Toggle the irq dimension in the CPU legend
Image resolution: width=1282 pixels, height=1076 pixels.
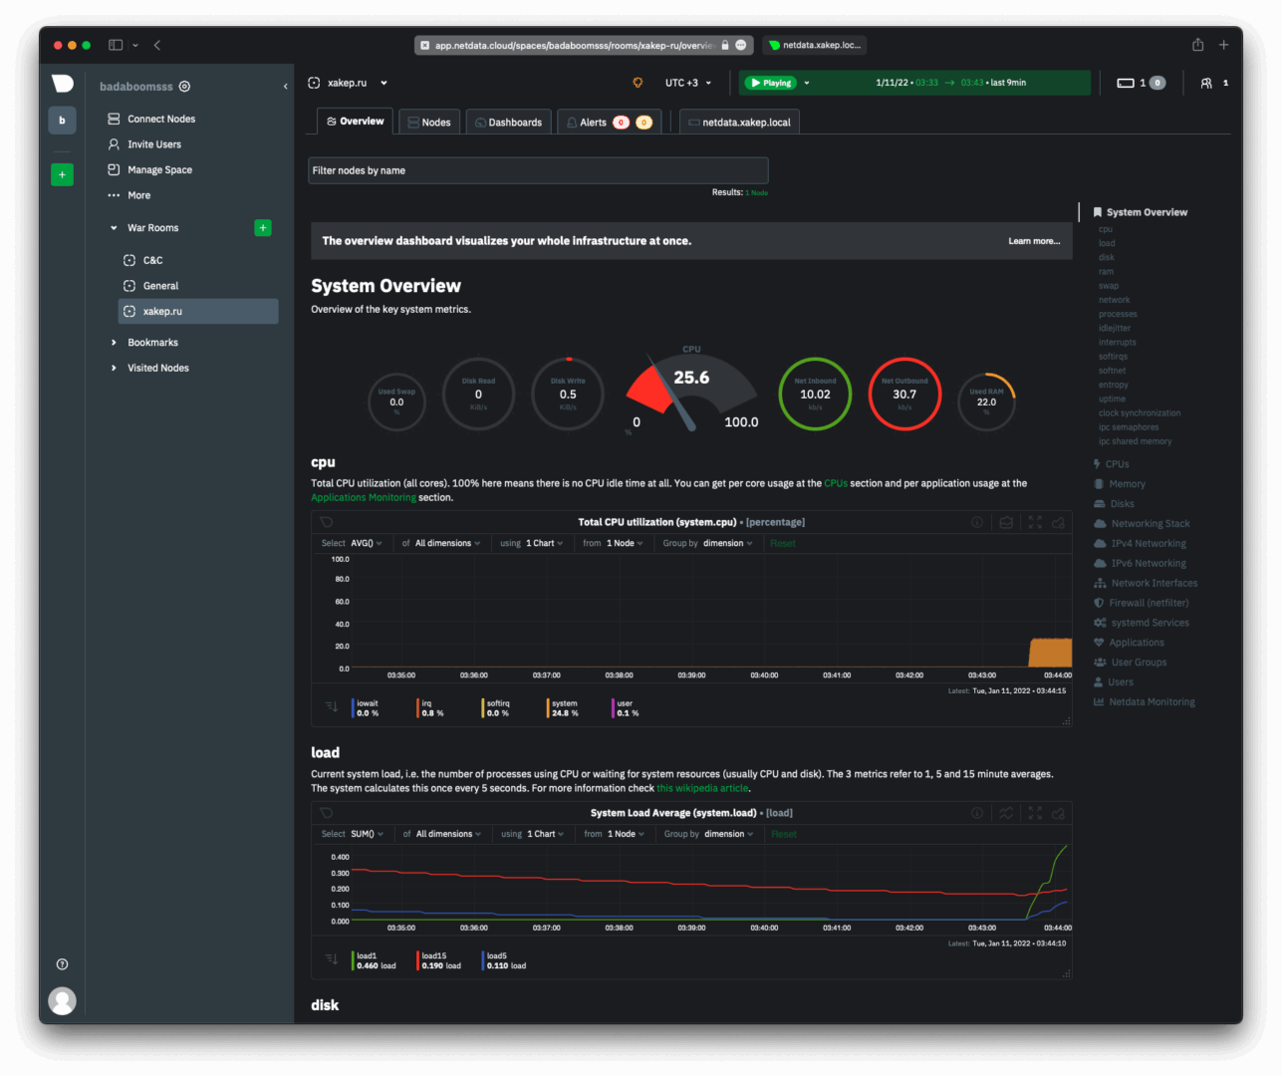[x=430, y=708]
